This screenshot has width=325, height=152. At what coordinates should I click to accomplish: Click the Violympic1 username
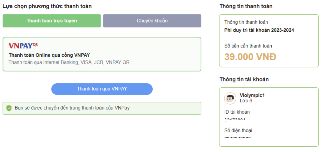tap(252, 95)
